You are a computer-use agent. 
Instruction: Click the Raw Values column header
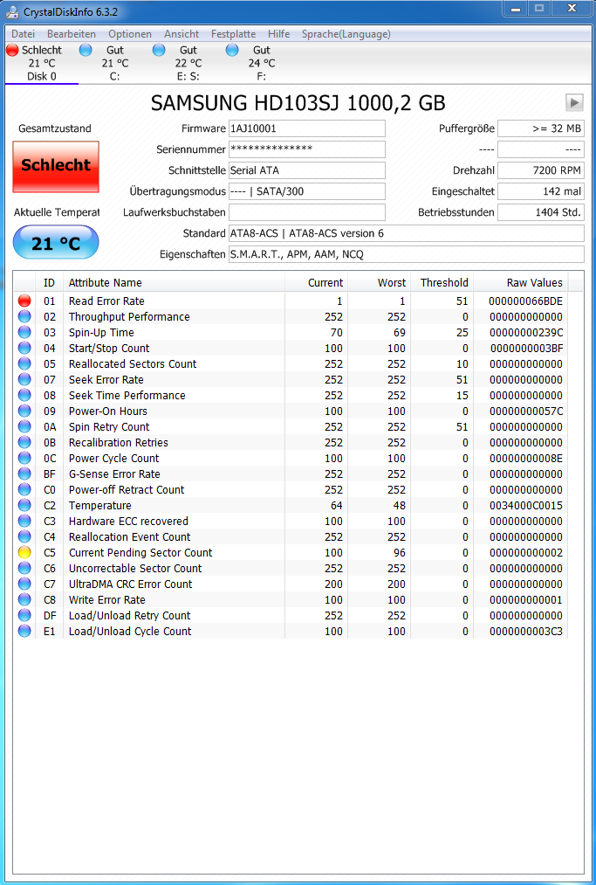coord(521,282)
